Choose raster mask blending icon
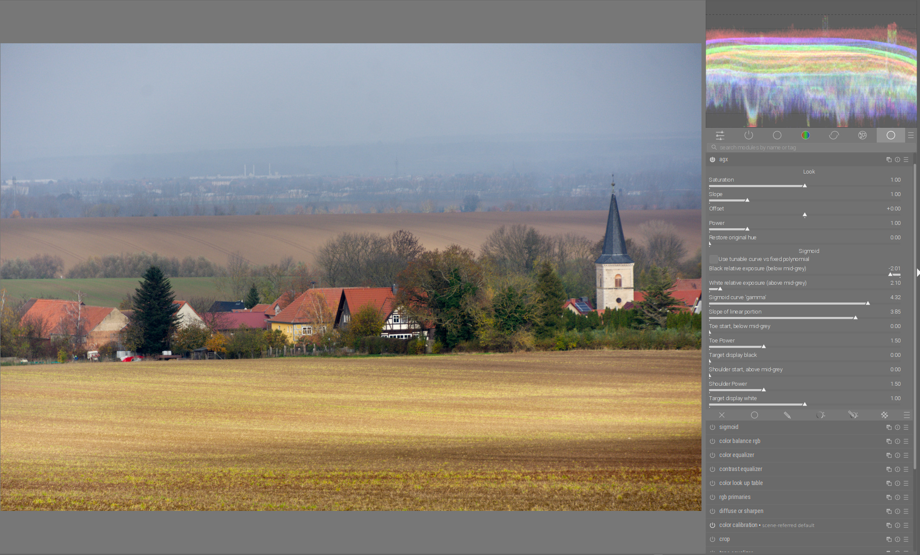Viewport: 920px width, 555px height. click(885, 415)
